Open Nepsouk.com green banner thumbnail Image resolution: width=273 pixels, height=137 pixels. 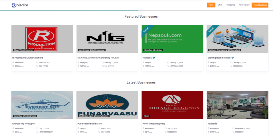coord(172,39)
